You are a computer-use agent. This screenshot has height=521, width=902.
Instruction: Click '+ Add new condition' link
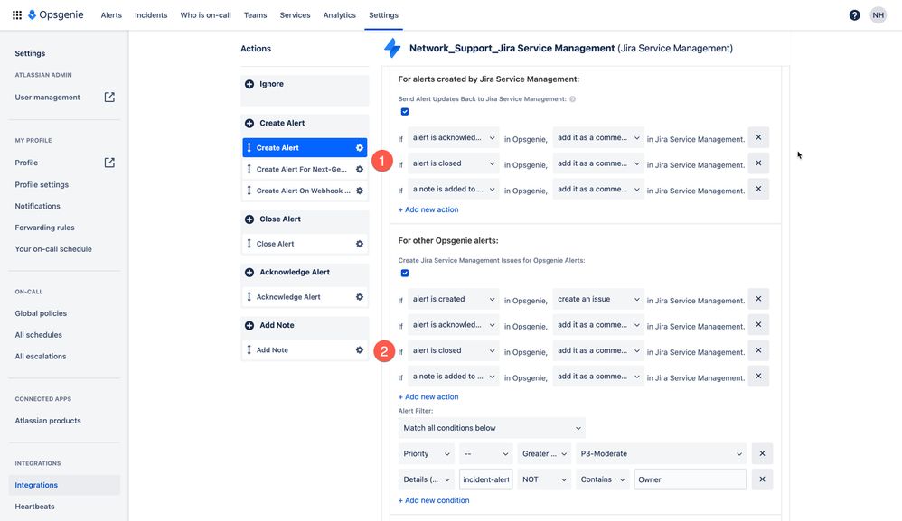tap(434, 500)
